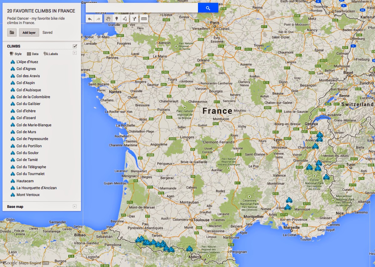Click the folder icon next to Add layer
This screenshot has width=375, height=267.
[11, 32]
